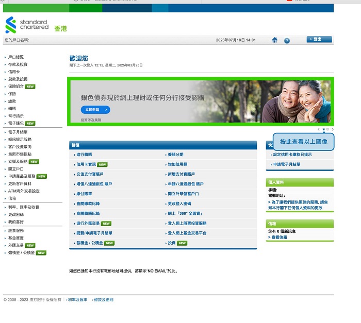Screen dimensions: 361x323
Task: Select the second carousel dot indicator
Action: [327, 129]
